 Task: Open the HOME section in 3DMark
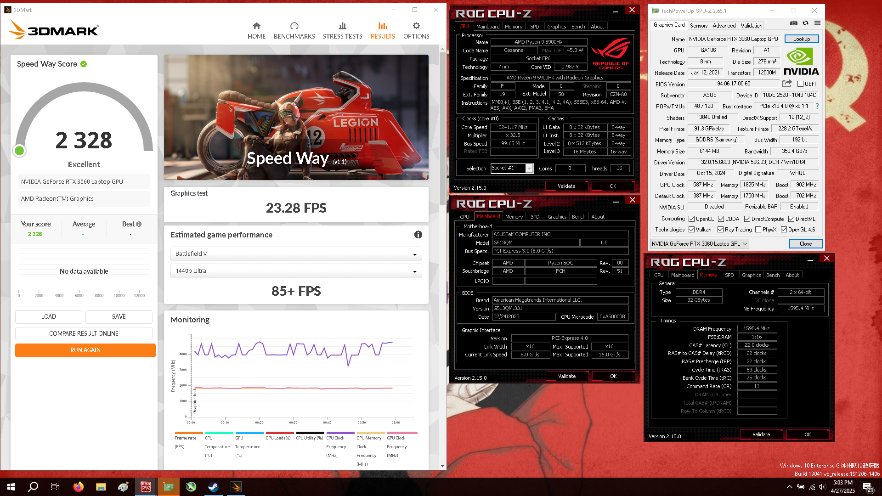pos(256,31)
